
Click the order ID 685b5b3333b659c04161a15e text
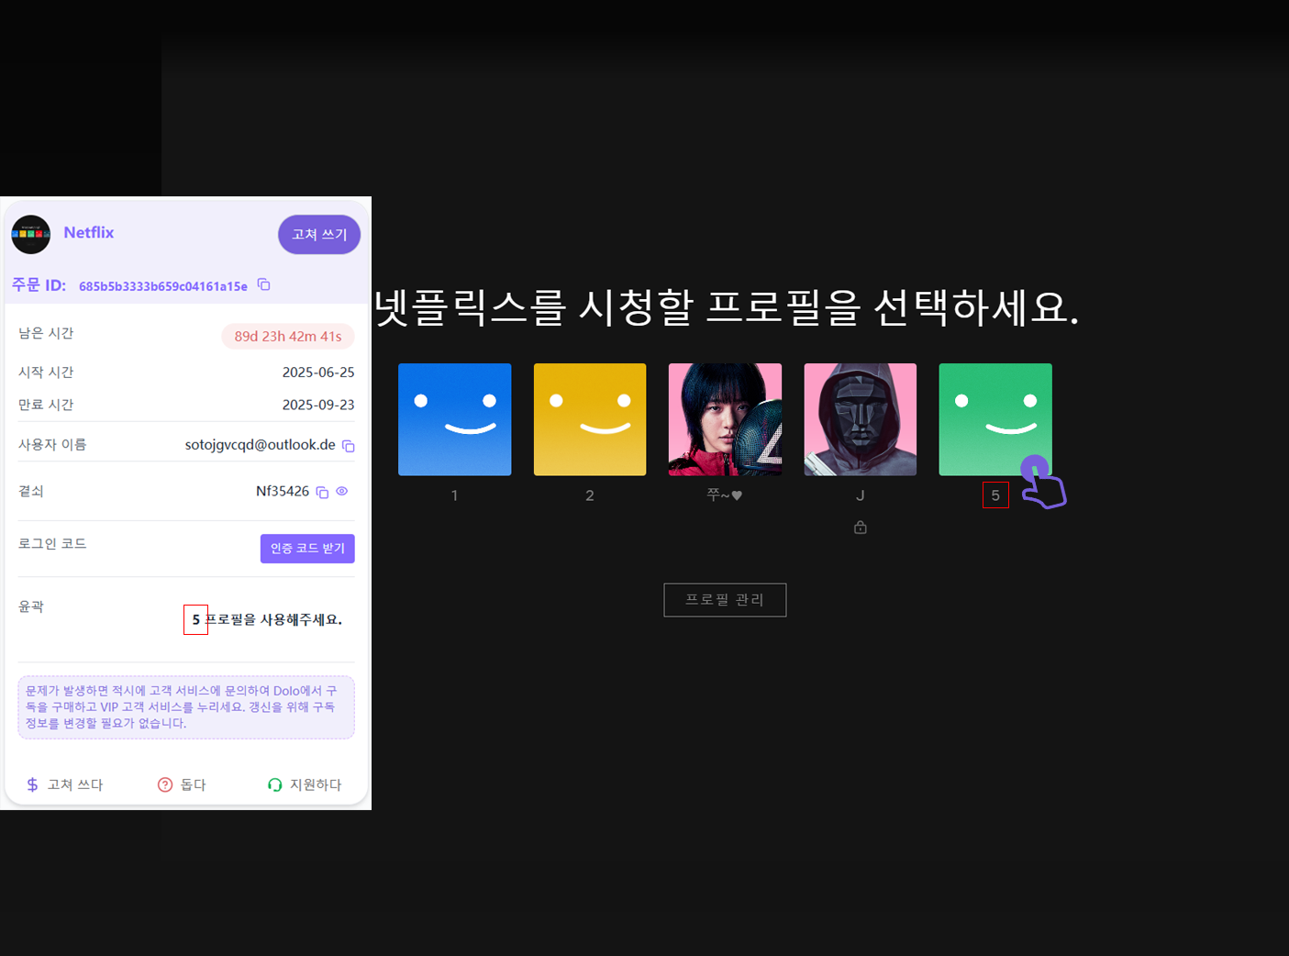click(163, 286)
